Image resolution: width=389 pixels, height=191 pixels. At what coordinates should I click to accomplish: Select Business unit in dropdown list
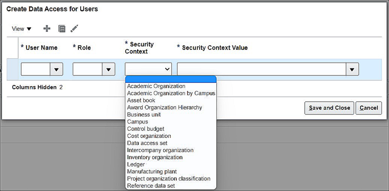pyautogui.click(x=144, y=115)
